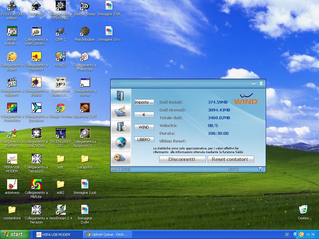319x239 pixels.
Task: Click the taskbar clock showing 16.36
Action: pos(311,235)
